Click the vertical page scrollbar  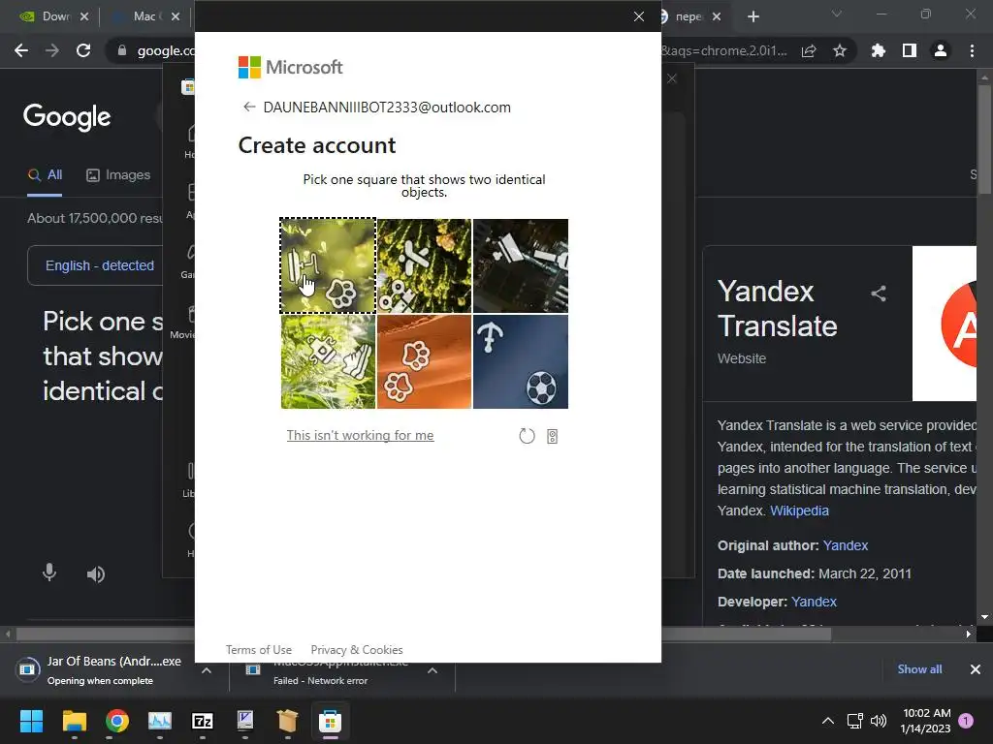tap(984, 139)
